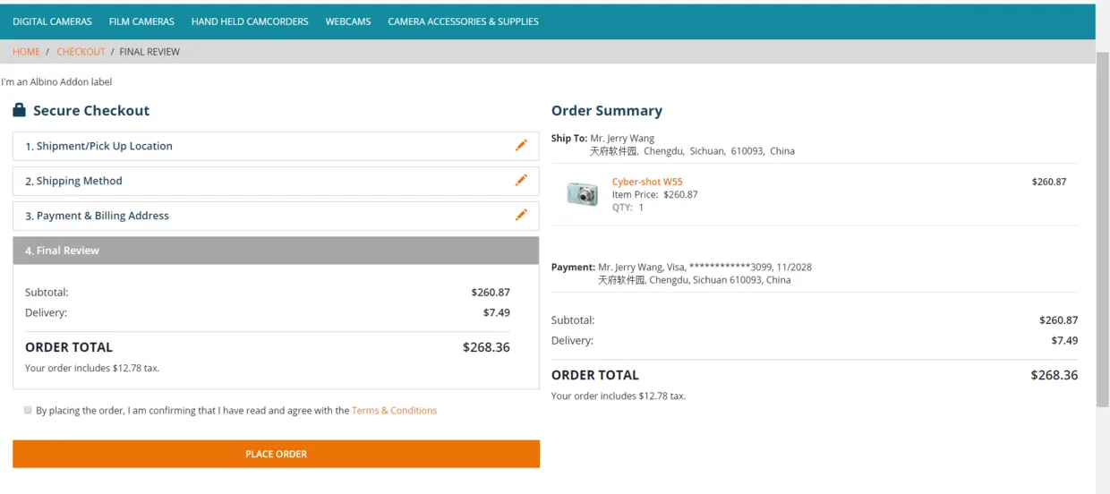Viewport: 1110px width, 494px height.
Task: Expand the Shipping Method step
Action: click(x=276, y=181)
